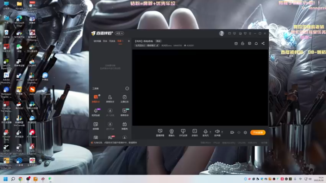Add a 多媒体 multimedia source
Image resolution: width=326 pixels, height=183 pixels.
(195, 133)
